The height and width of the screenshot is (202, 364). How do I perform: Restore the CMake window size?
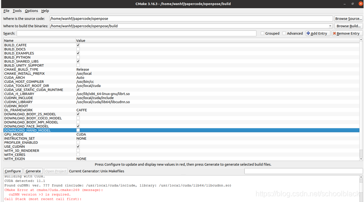pyautogui.click(x=352, y=4)
